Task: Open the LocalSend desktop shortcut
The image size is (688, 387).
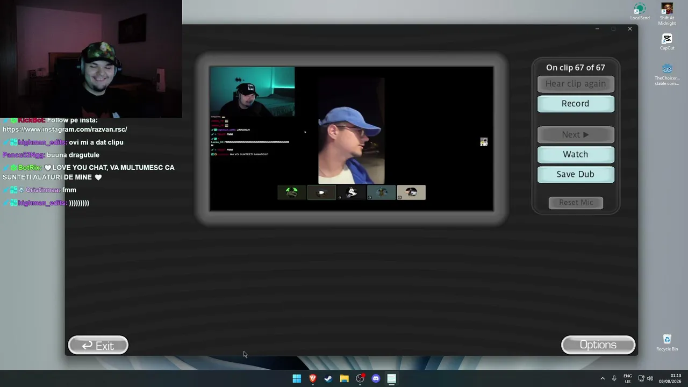Action: tap(640, 12)
